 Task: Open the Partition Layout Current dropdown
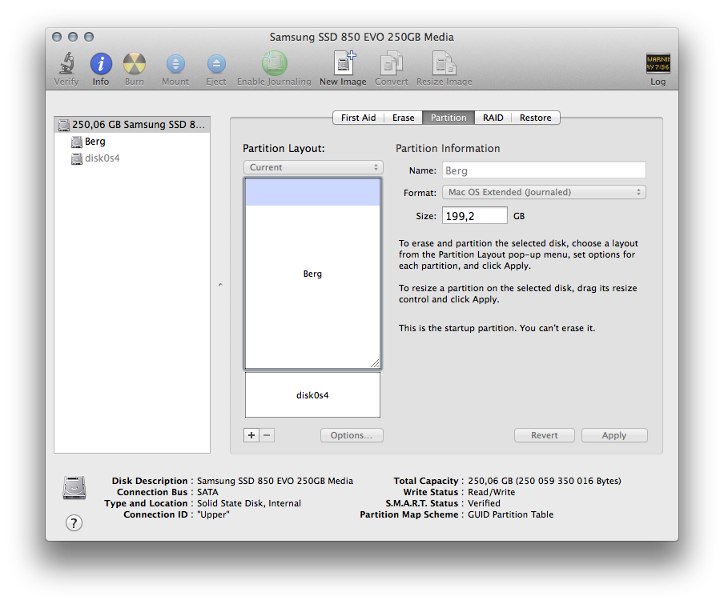tap(313, 167)
